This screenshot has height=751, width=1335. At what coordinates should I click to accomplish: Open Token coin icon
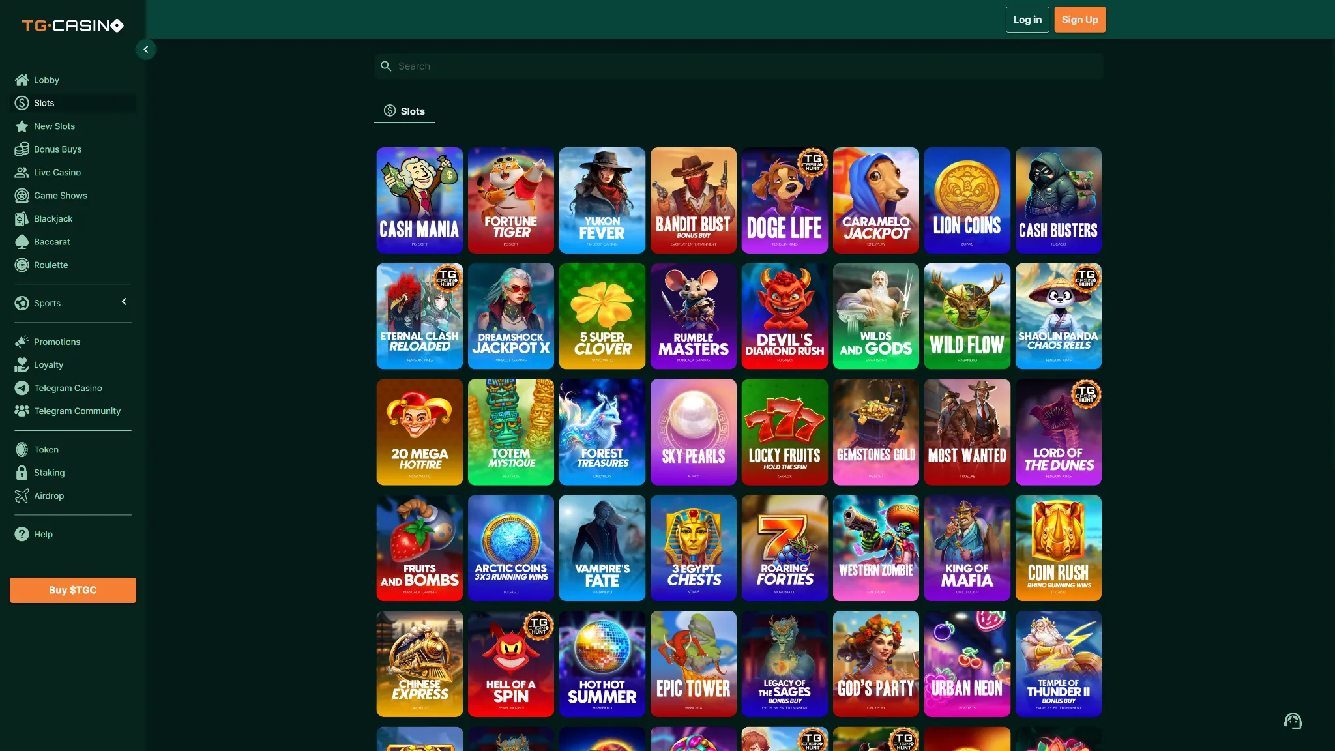tap(22, 450)
